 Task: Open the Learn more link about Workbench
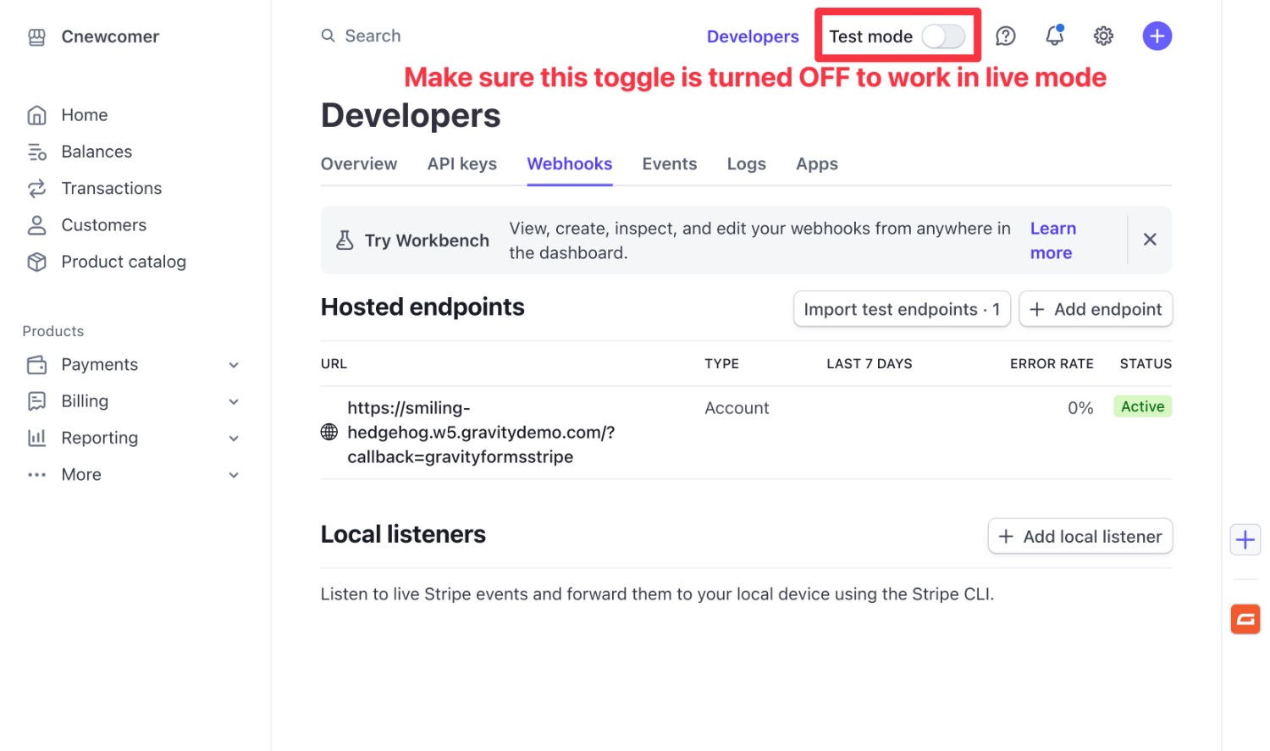tap(1052, 240)
